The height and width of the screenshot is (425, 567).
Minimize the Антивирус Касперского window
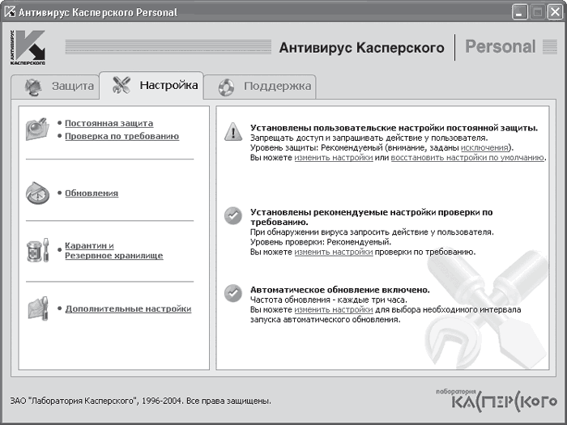pos(520,13)
